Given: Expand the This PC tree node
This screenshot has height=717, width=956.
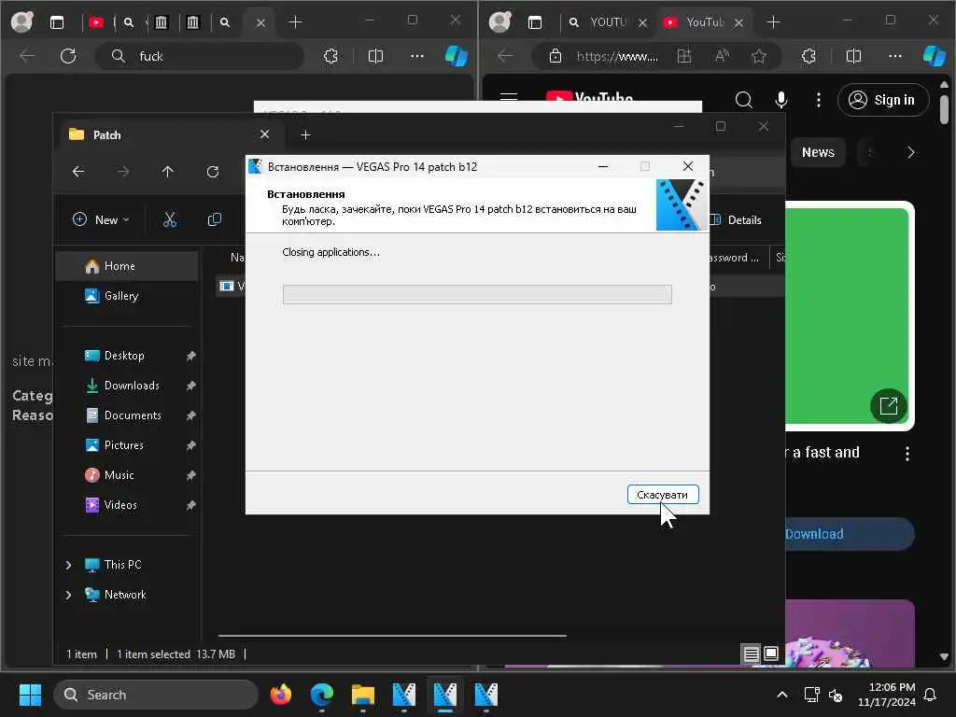Looking at the screenshot, I should (68, 565).
